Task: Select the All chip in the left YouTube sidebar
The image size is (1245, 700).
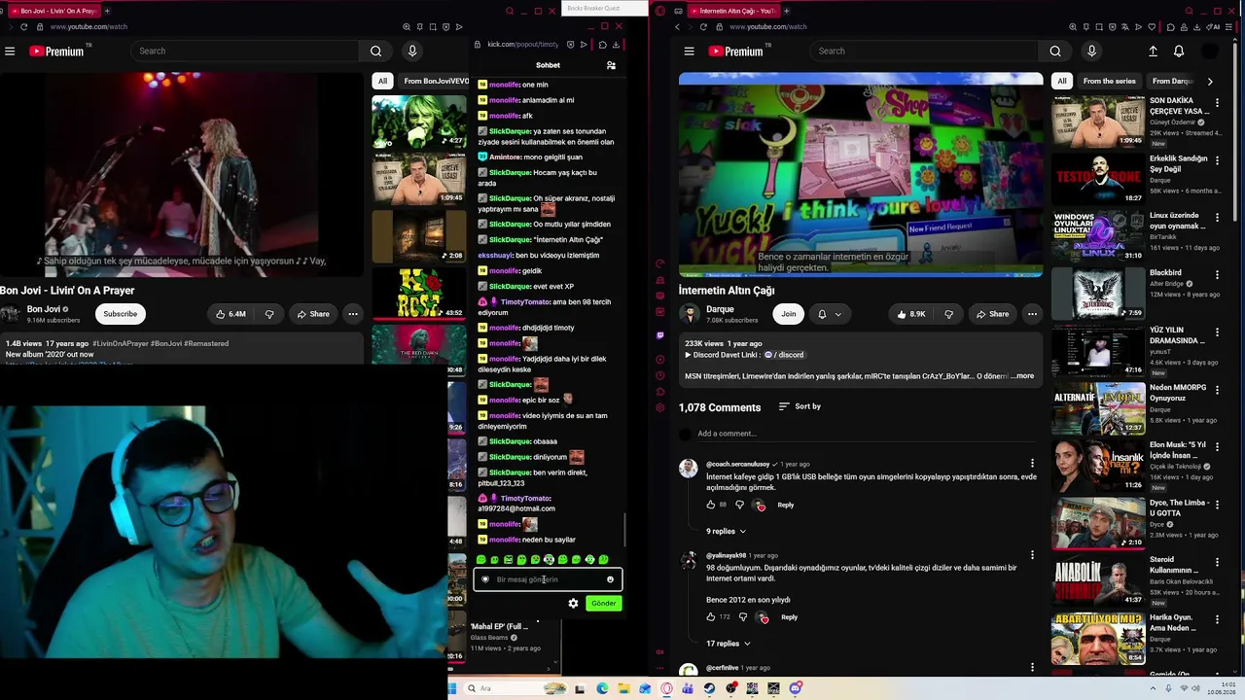Action: click(x=382, y=82)
